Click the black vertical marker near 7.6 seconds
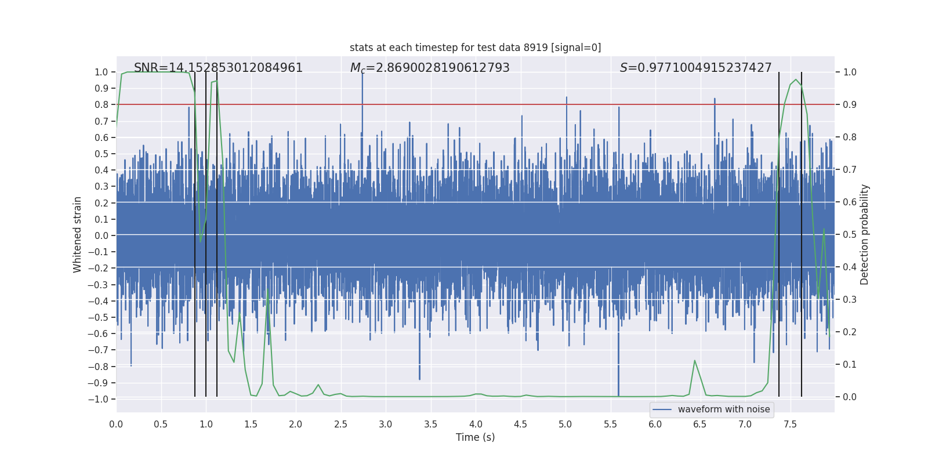Viewport: 928px width, 464px height. tap(802, 234)
